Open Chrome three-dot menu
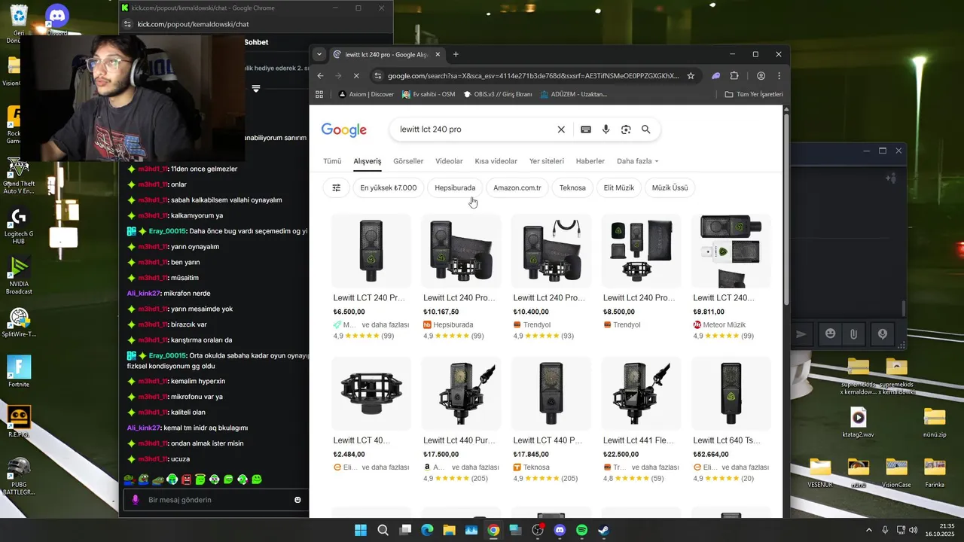964x542 pixels. (x=779, y=76)
